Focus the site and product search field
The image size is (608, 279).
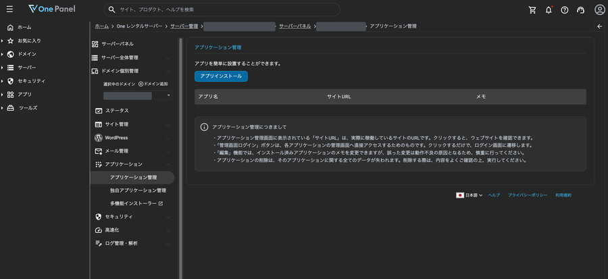tap(222, 9)
